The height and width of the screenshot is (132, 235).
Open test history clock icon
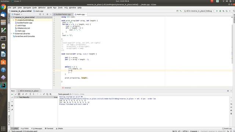tap(47, 94)
